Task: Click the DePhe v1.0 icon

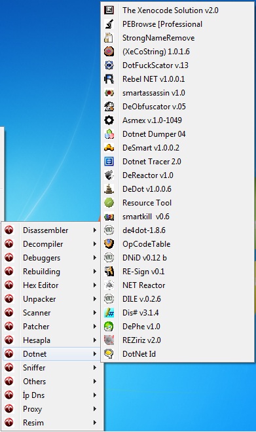Action: [109, 327]
